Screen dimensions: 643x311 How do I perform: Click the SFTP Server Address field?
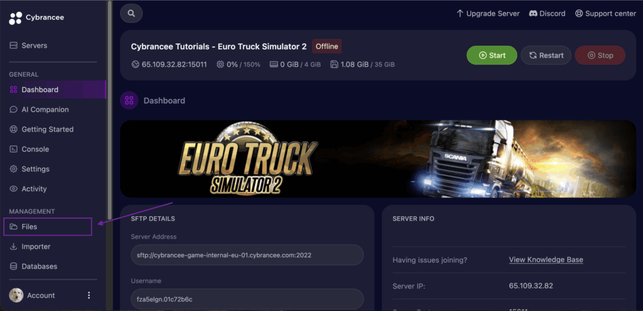pos(247,255)
